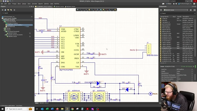197x111 pixels.
Task: Select the teal sheet symbol tool in Active Bar
Action: pos(101,10)
